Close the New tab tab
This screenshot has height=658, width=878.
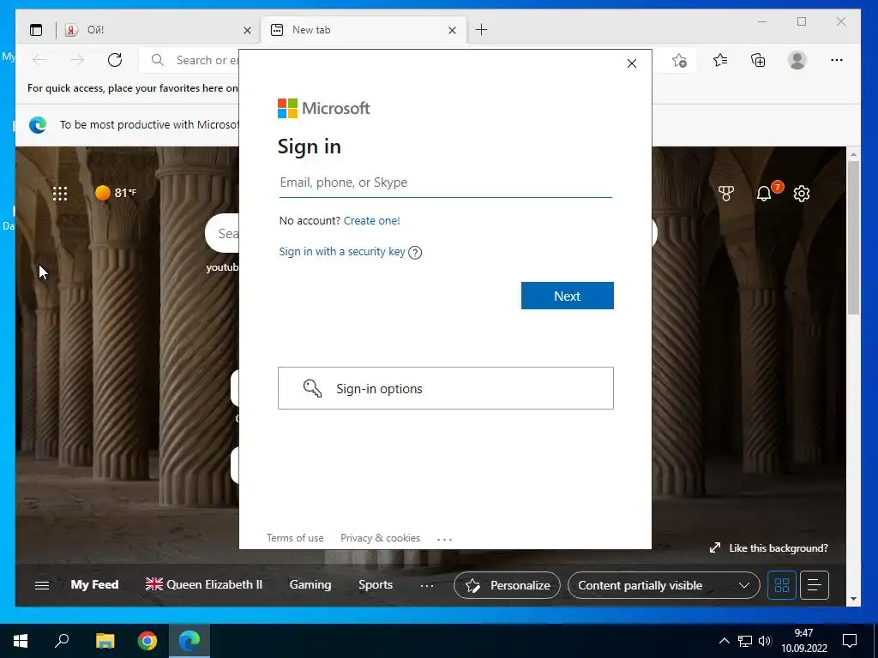[453, 30]
